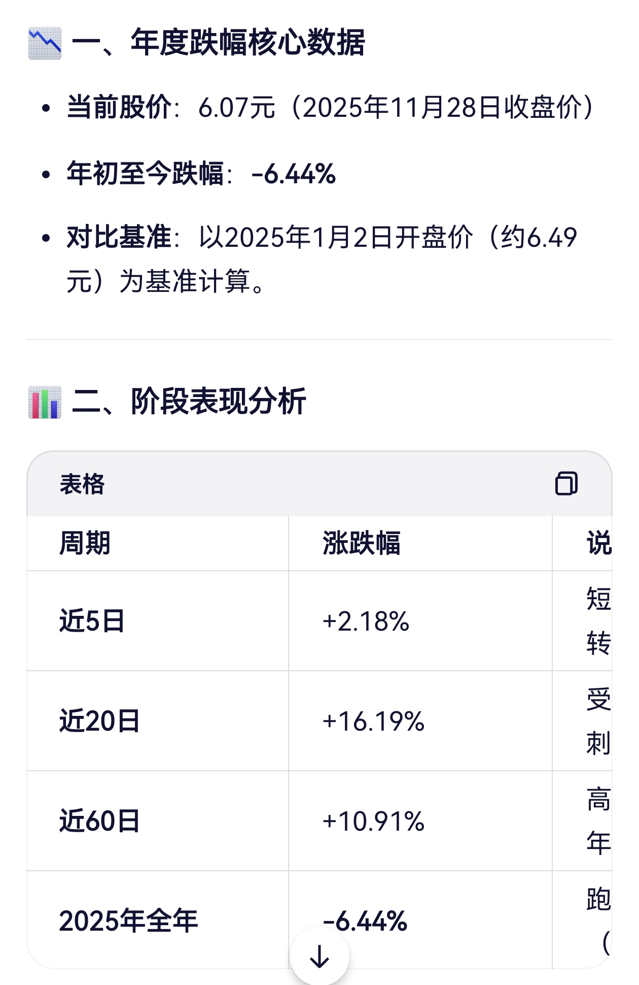Select the 近20日 row label

coord(99,721)
